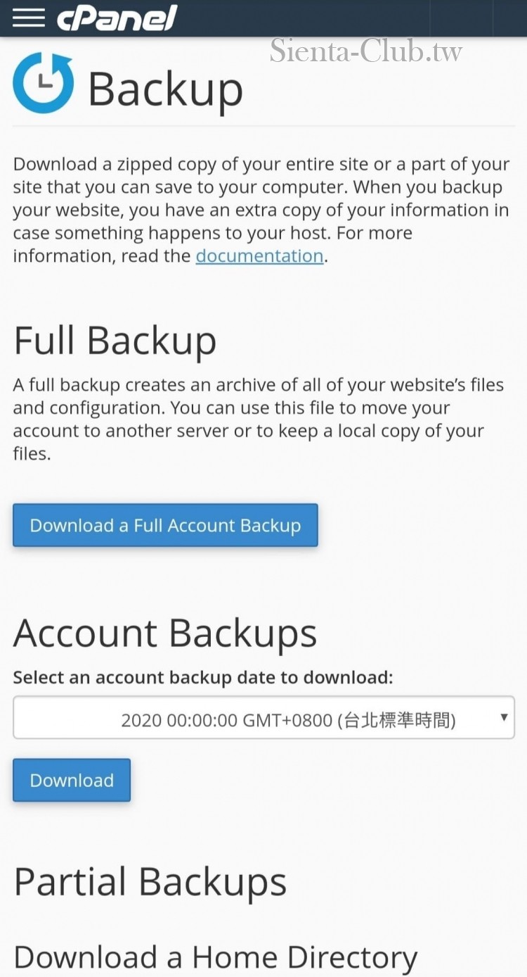Open the hamburger navigation menu

pos(28,18)
